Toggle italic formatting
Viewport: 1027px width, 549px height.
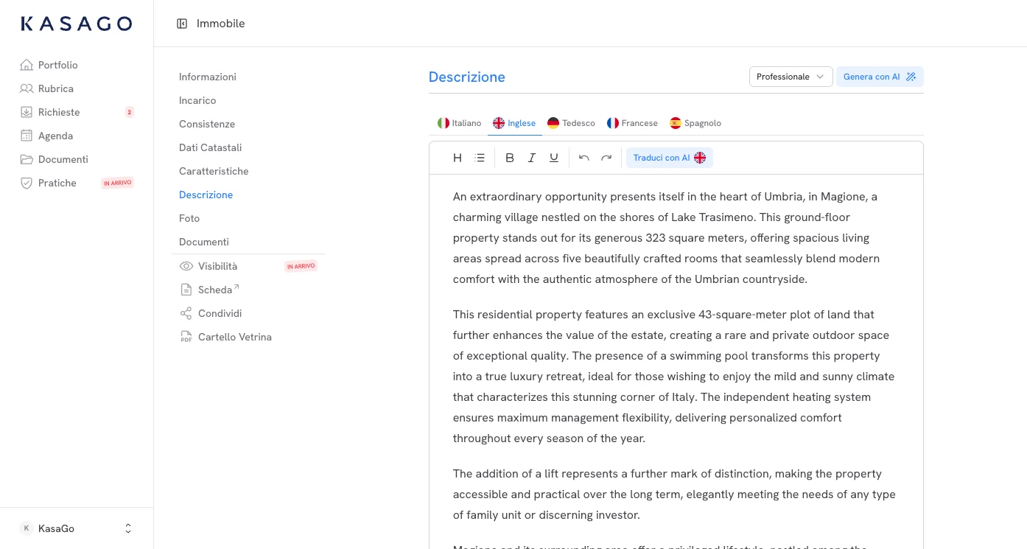[x=532, y=158]
